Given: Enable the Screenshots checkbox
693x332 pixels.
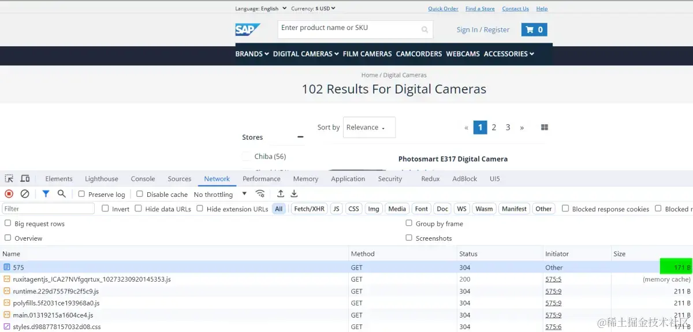Looking at the screenshot, I should click(409, 237).
